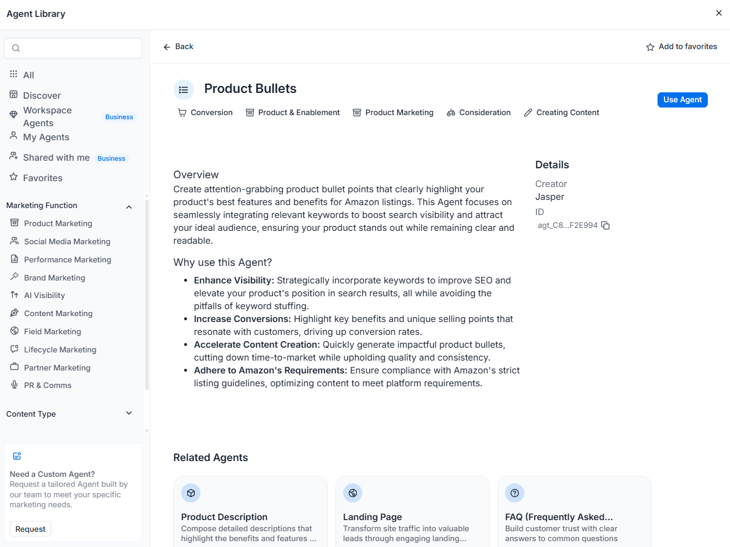The width and height of the screenshot is (730, 547).
Task: Click the Product Description card cube icon
Action: [191, 493]
